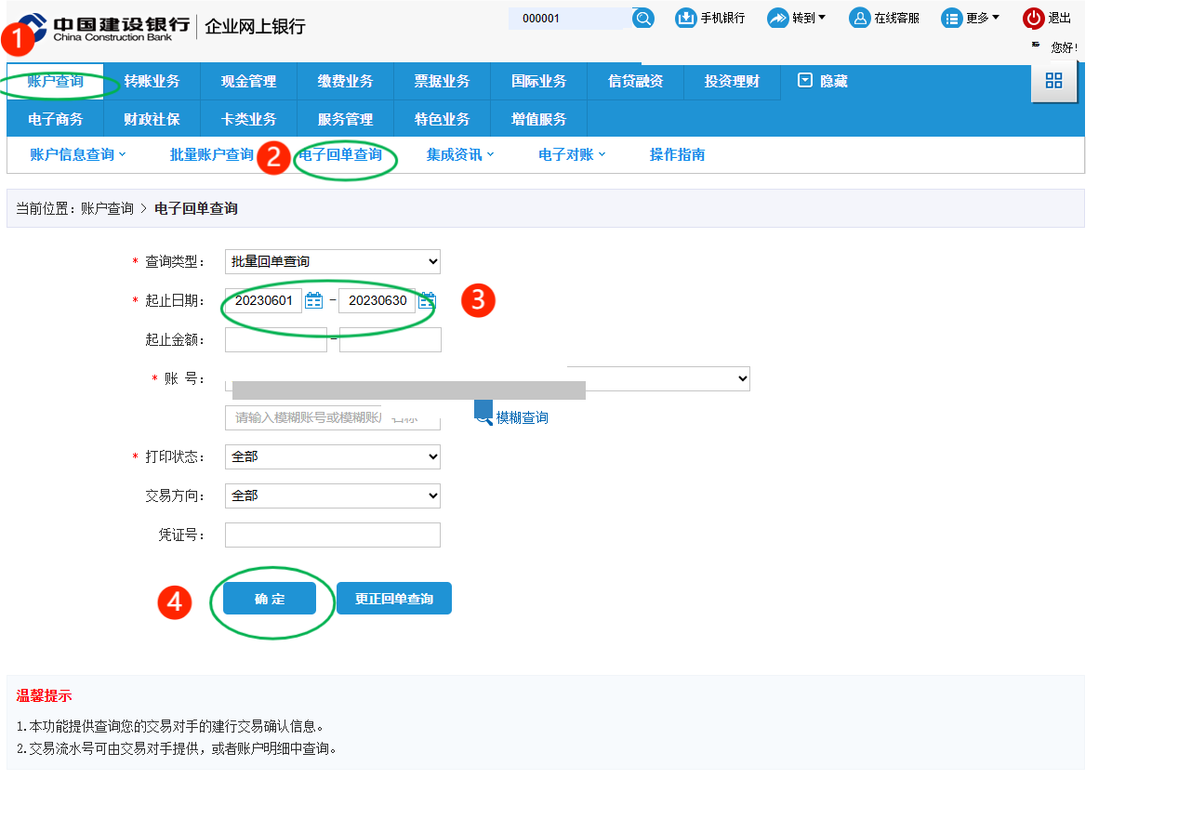This screenshot has height=819, width=1178.
Task: Open end date calendar picker
Action: tap(427, 300)
